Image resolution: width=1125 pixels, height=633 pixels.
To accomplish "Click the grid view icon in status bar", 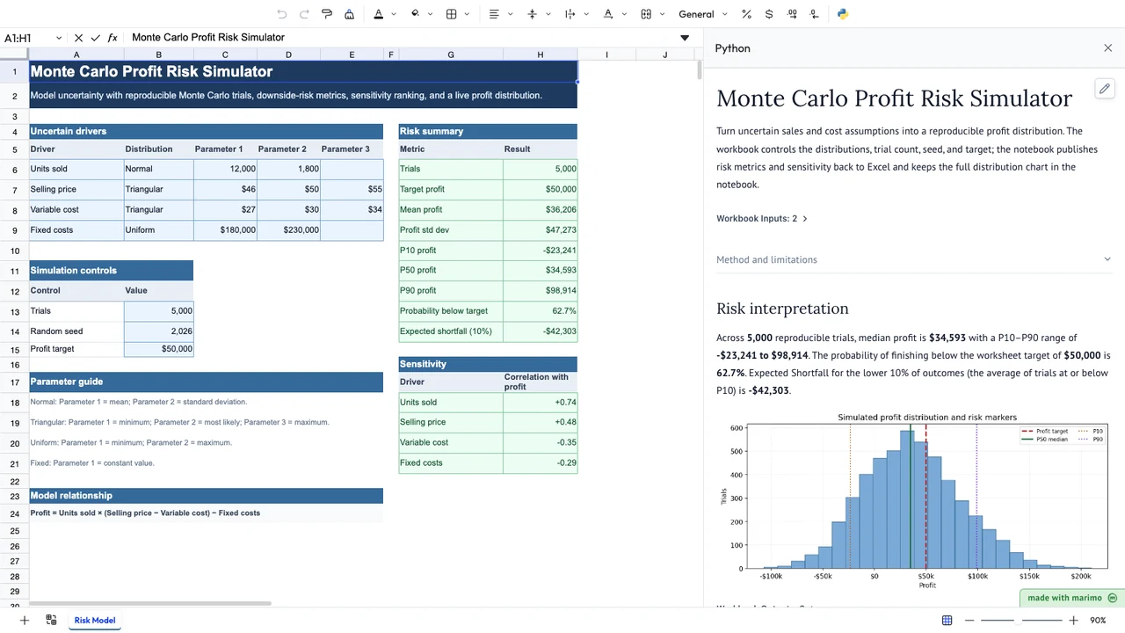I will 947,620.
